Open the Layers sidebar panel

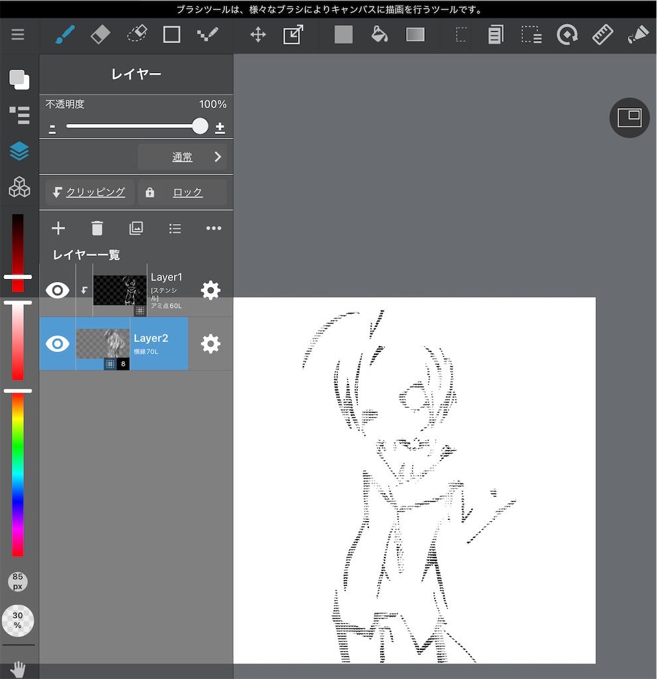click(19, 151)
